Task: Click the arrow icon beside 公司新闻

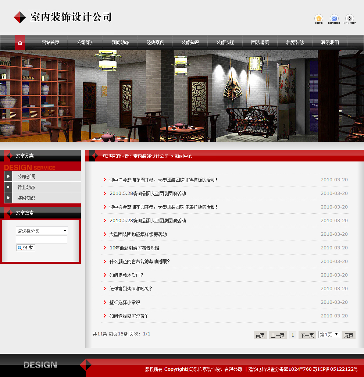Action: [8, 176]
